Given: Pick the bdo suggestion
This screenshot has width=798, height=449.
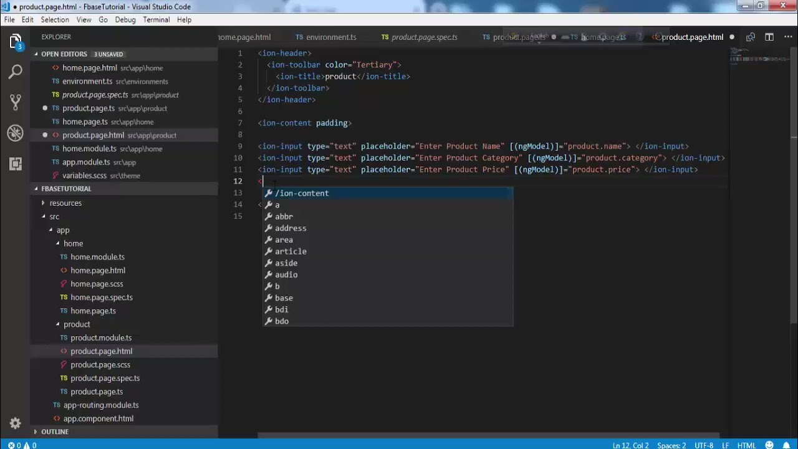Looking at the screenshot, I should pyautogui.click(x=387, y=321).
